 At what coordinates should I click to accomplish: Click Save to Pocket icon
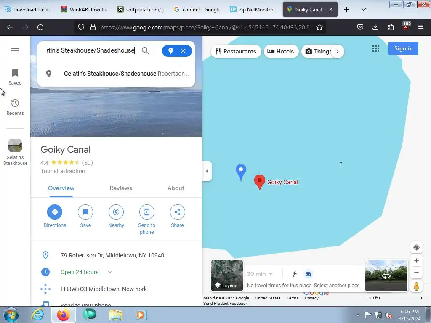pos(360,27)
